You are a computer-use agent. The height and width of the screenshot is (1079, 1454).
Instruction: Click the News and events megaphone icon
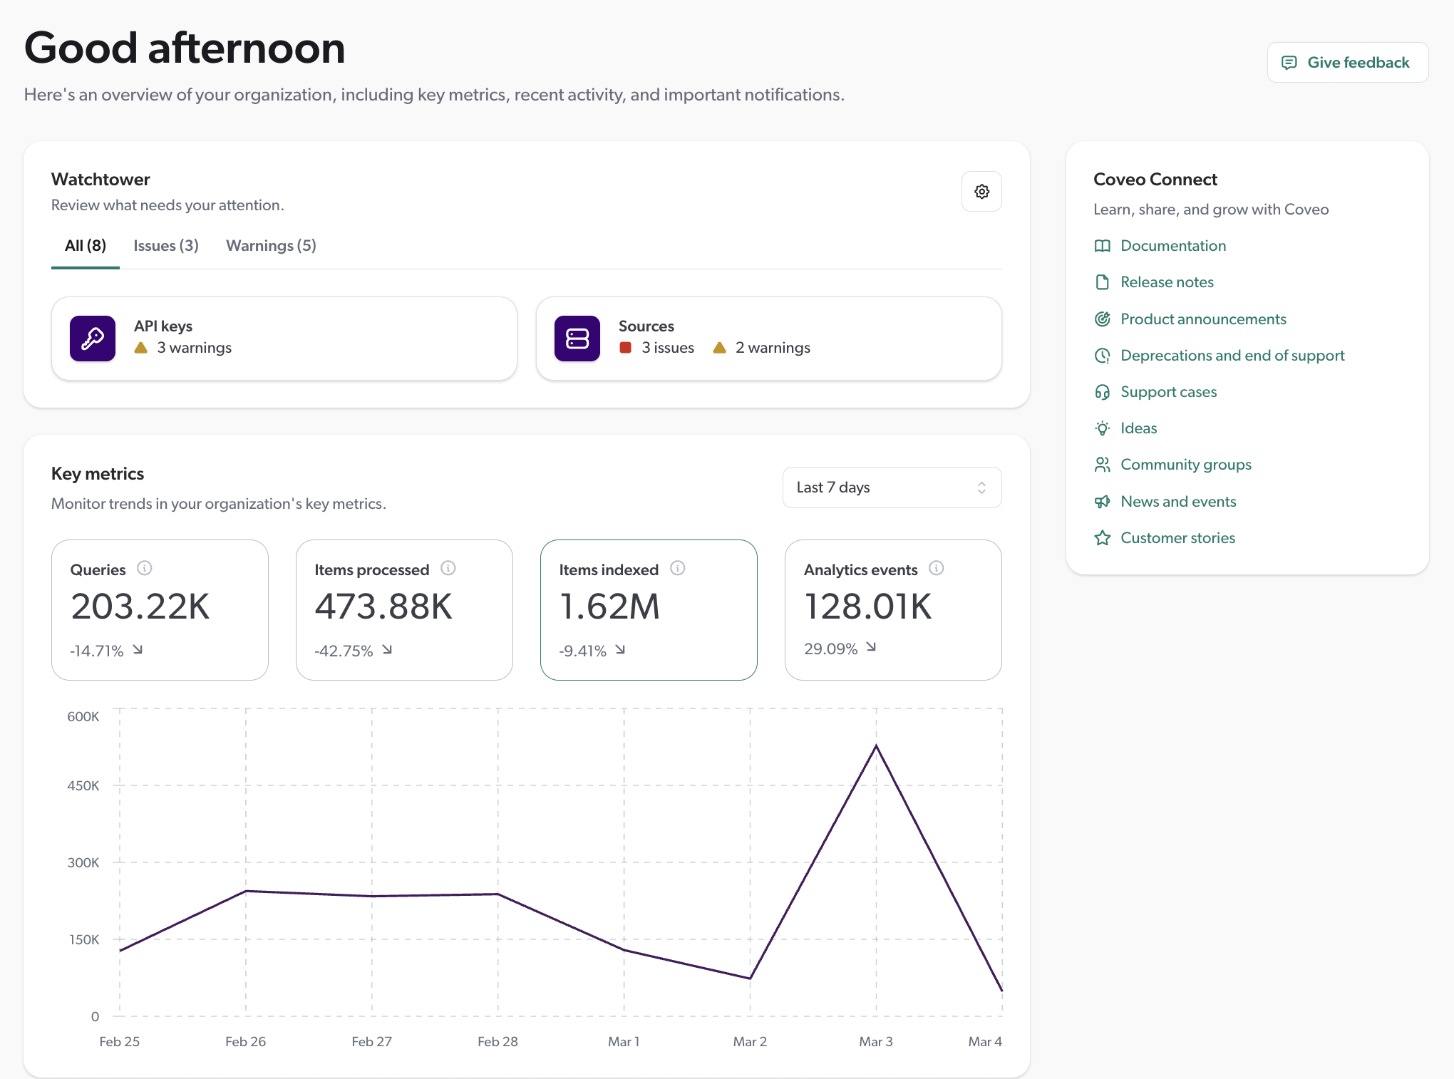tap(1102, 501)
